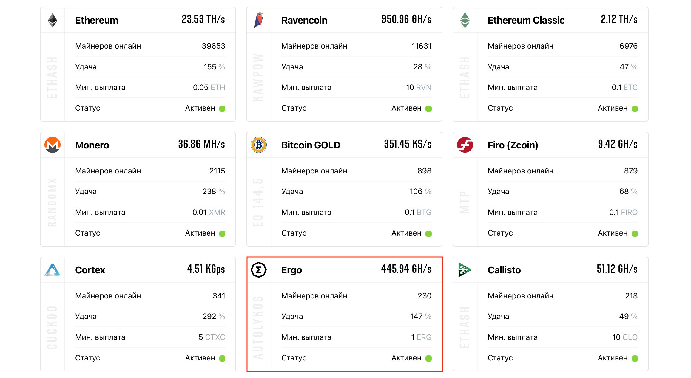Viewport: 691px width, 378px height.
Task: Open the Ethereum Classic pool heading
Action: click(526, 20)
